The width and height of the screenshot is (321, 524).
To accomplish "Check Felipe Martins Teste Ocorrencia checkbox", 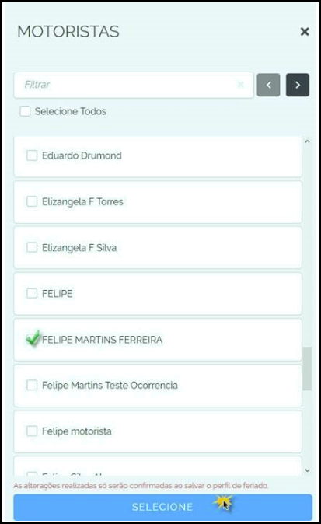I will point(32,385).
